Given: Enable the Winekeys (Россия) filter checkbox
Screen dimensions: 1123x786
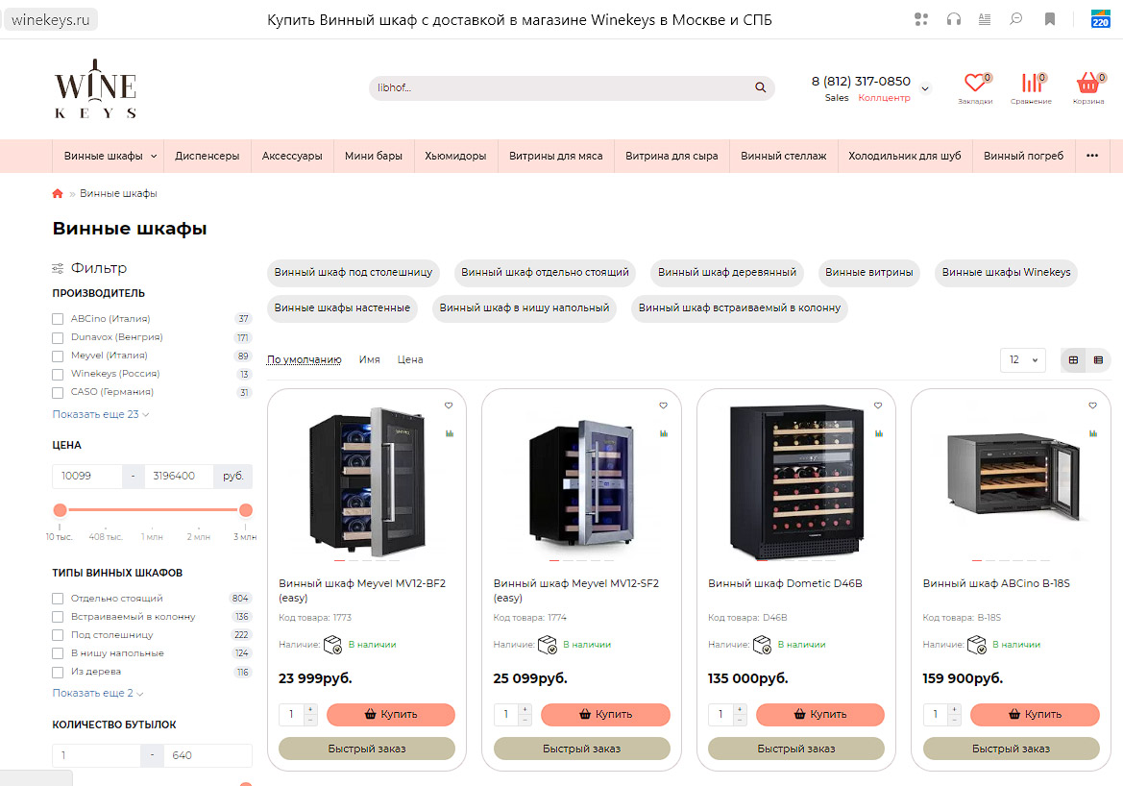Looking at the screenshot, I should [x=58, y=374].
